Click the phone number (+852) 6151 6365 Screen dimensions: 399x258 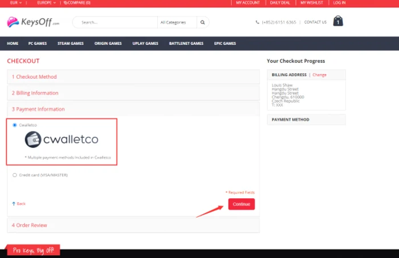tap(279, 22)
